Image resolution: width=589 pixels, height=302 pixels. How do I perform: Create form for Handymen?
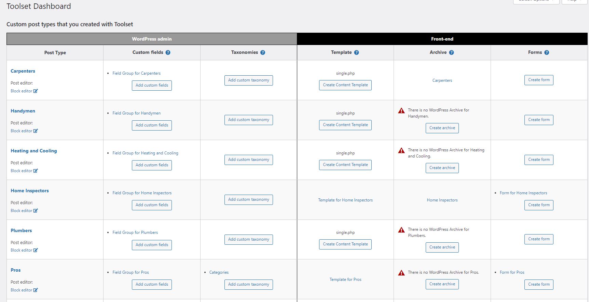(539, 120)
